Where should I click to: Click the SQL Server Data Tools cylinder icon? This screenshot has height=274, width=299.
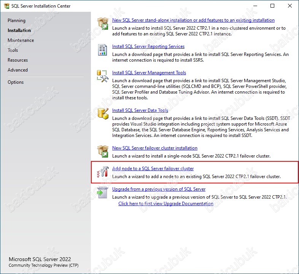click(x=103, y=114)
